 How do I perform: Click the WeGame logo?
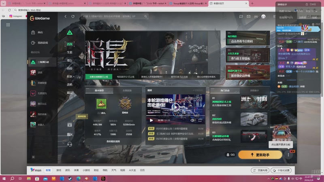coord(40,18)
